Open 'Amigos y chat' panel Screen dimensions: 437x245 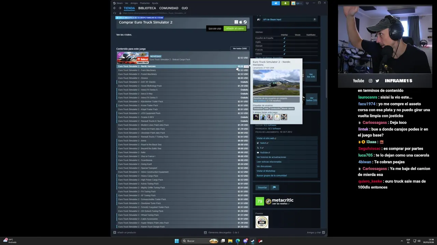click(316, 232)
